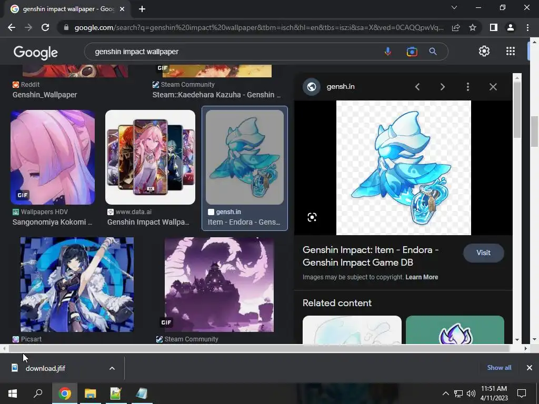Click the www.data.ai source label

(x=133, y=212)
